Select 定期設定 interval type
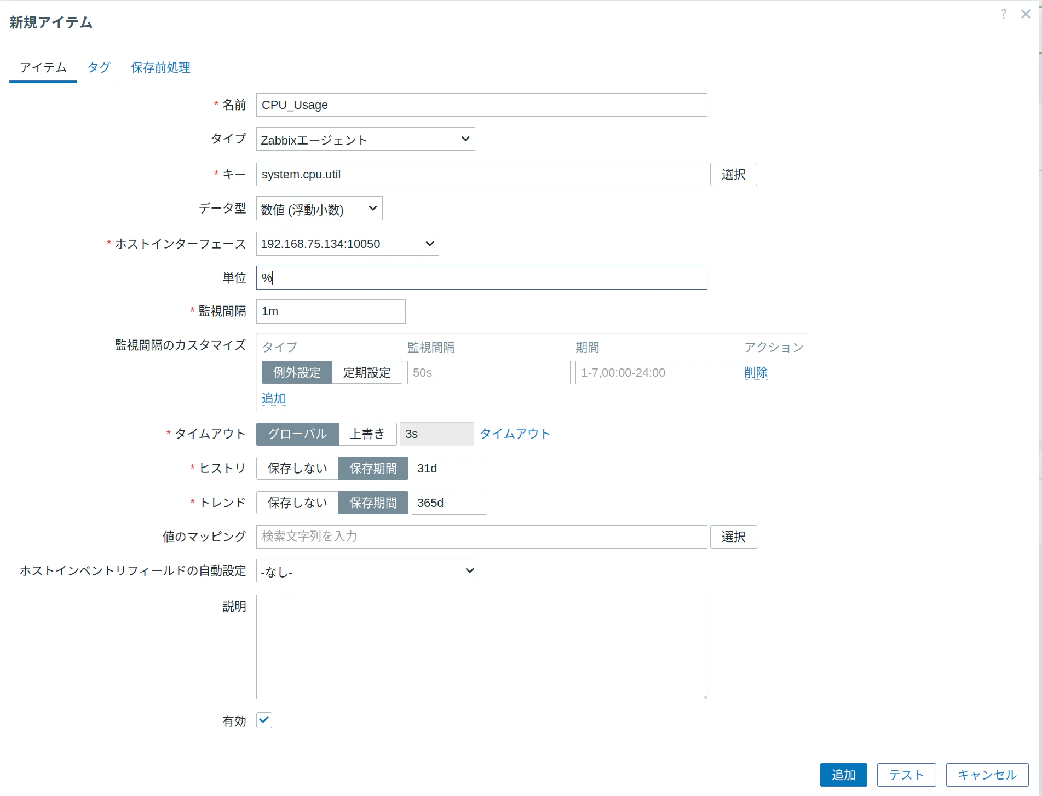This screenshot has height=796, width=1042. 367,373
